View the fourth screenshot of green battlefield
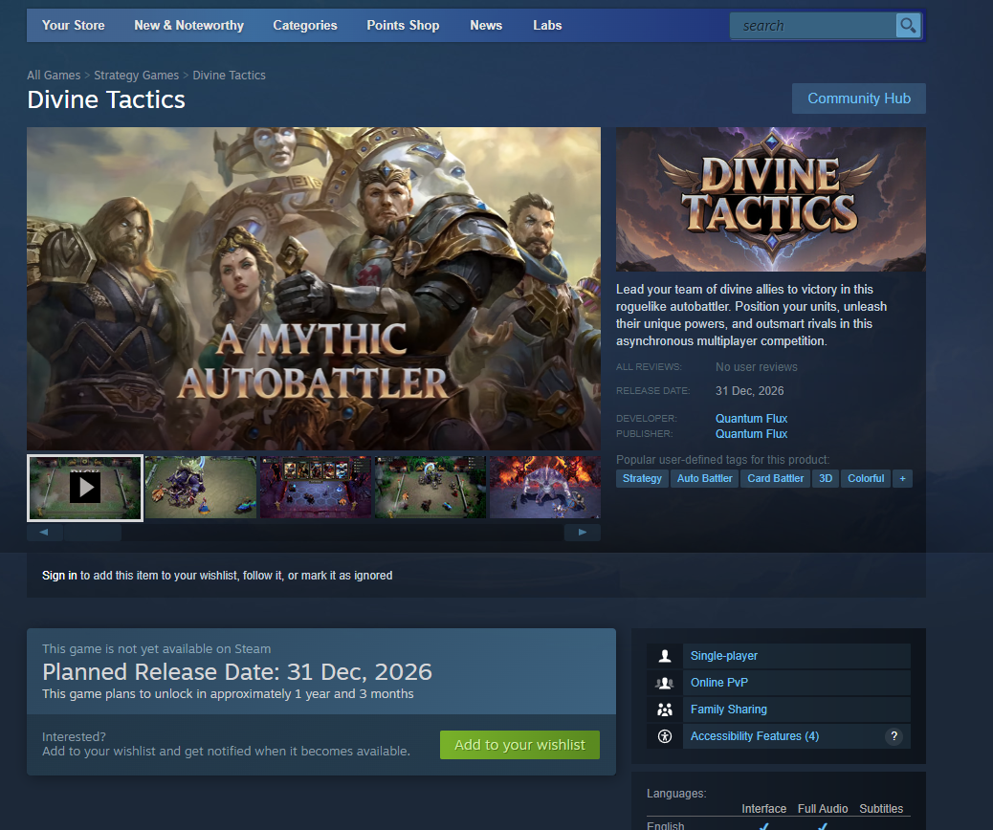Viewport: 993px width, 830px height. tap(430, 488)
